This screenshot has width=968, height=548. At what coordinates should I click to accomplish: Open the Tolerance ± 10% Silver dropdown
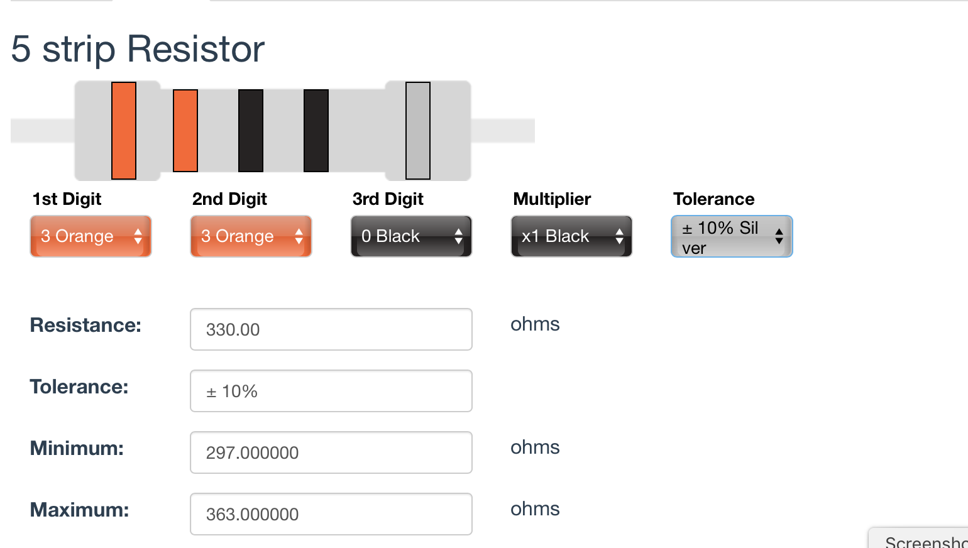(732, 236)
